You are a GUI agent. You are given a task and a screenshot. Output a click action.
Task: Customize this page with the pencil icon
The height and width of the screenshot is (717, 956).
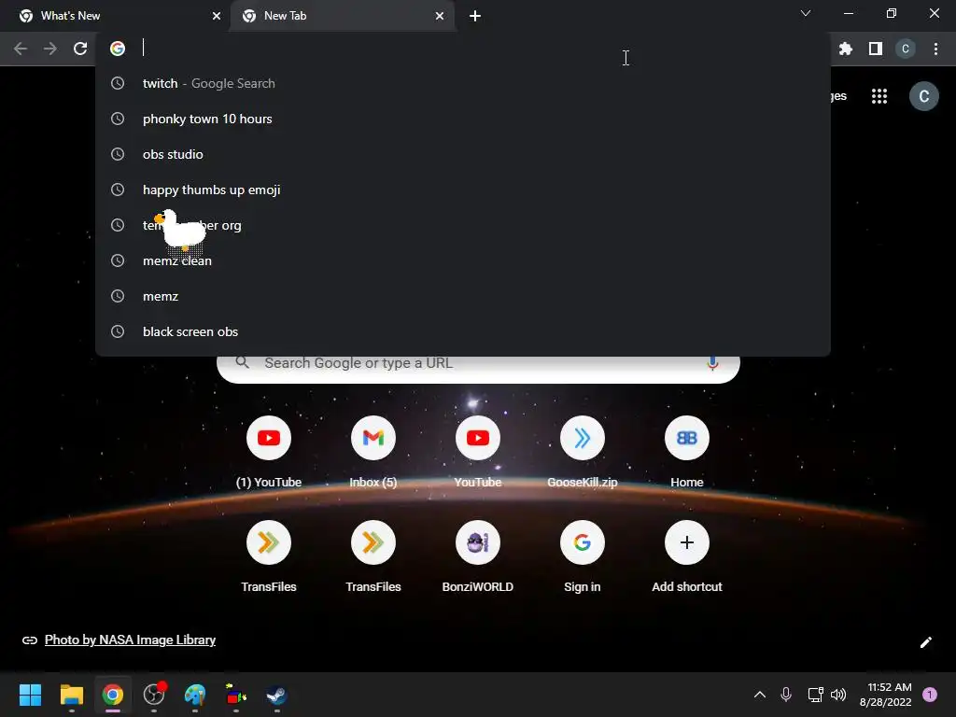(925, 642)
